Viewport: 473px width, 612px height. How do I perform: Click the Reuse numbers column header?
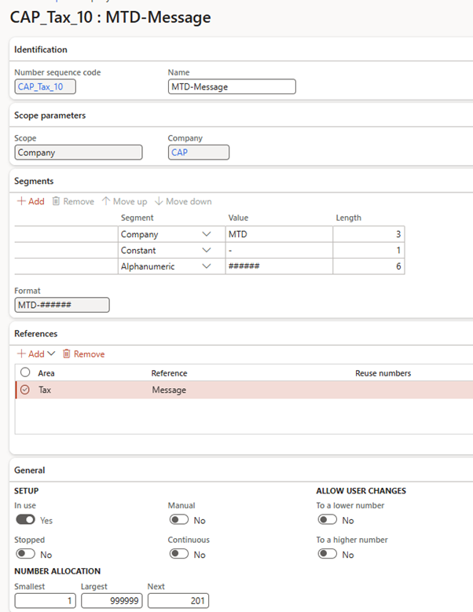coord(383,373)
